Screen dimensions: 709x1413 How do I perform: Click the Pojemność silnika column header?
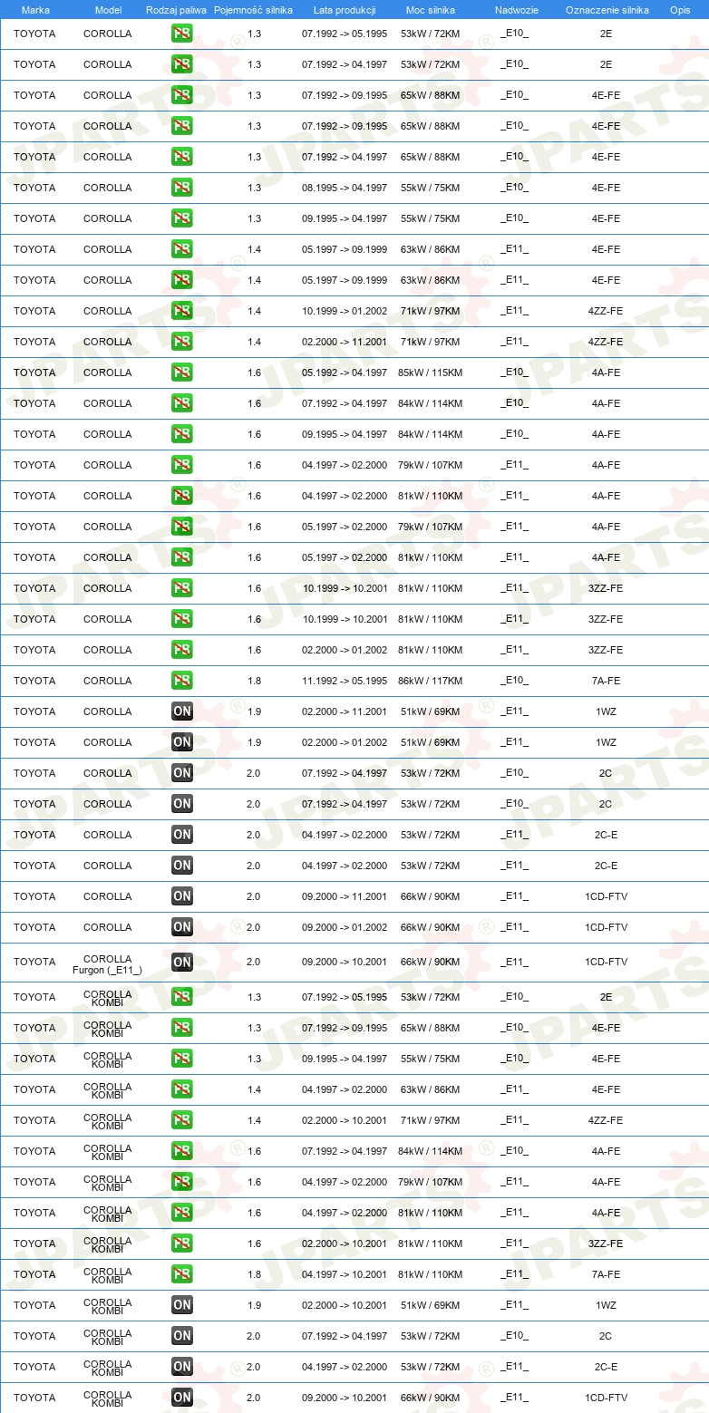[x=253, y=10]
